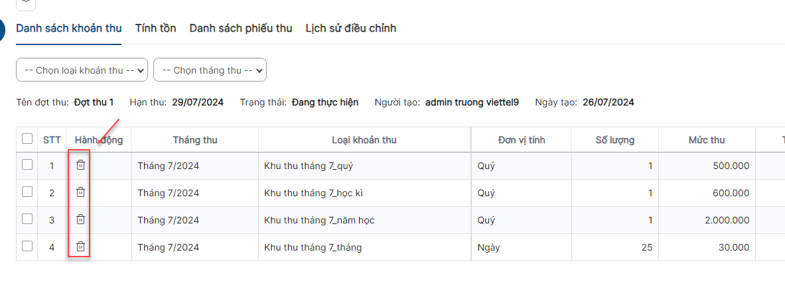Click trash icon for Khu thu tháng 7_học kì
Screen dimensions: 785x299
coord(80,192)
